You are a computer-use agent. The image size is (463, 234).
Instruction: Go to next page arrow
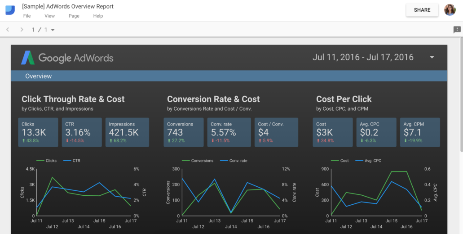coord(22,30)
